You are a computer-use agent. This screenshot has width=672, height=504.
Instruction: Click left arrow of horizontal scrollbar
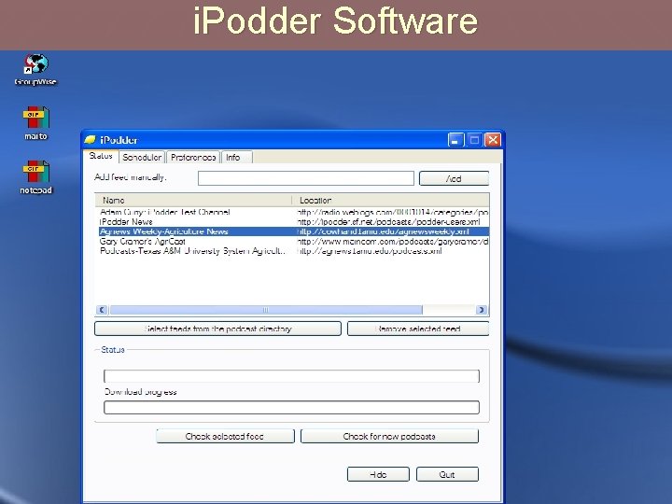pyautogui.click(x=102, y=310)
